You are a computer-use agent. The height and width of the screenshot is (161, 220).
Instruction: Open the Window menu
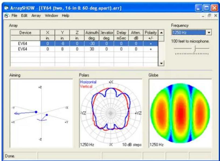point(51,15)
